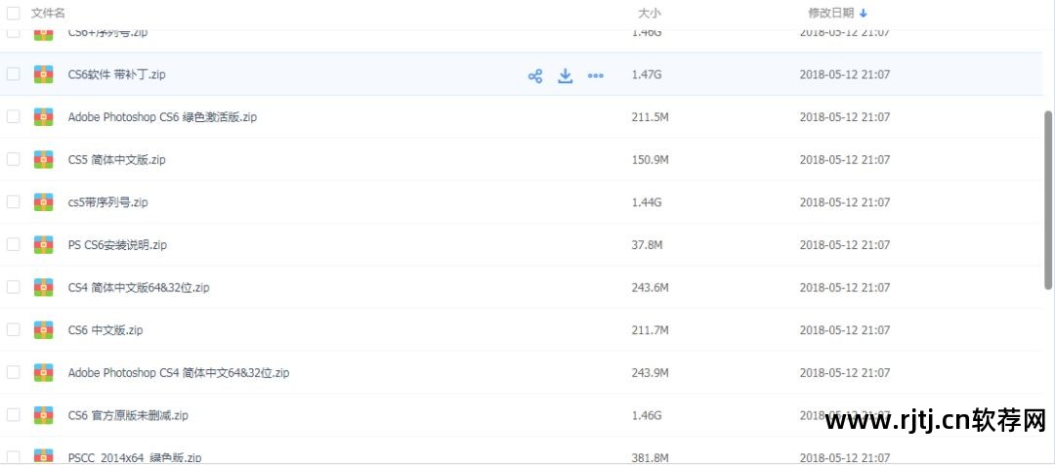This screenshot has width=1055, height=465.
Task: Check the box for CS6 官方原版未删减.zip
Action: point(14,415)
